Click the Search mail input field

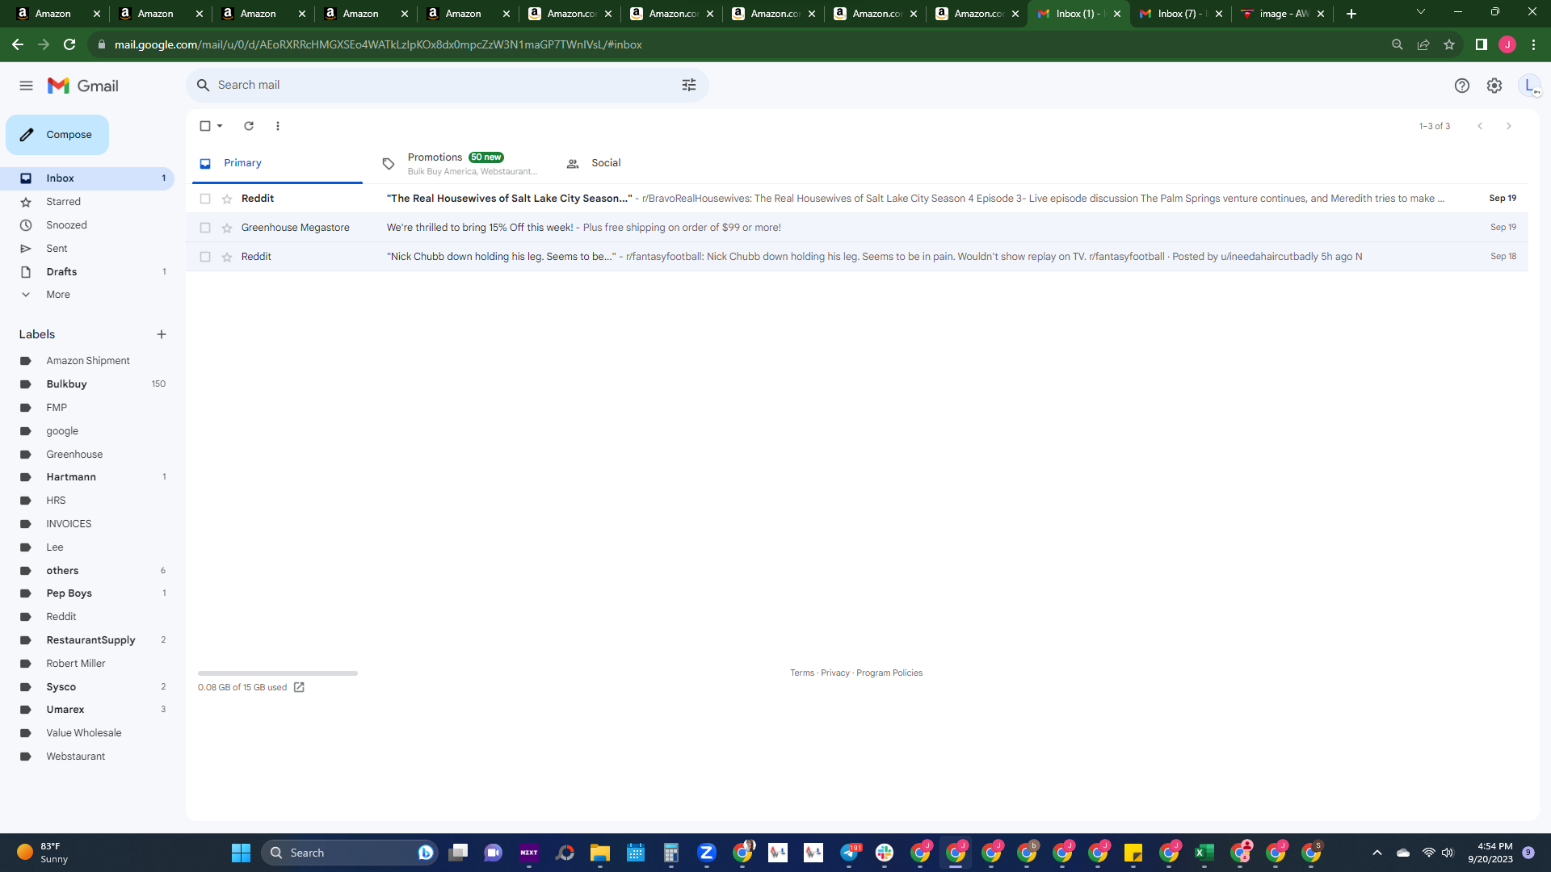(x=447, y=85)
